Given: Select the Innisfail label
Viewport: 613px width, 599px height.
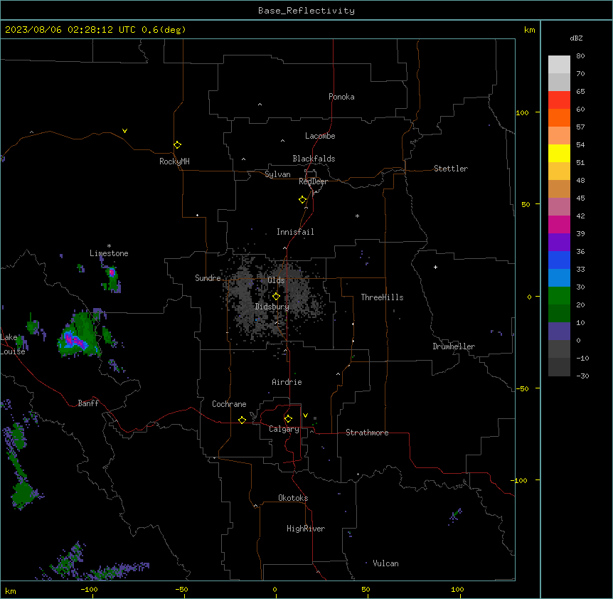Looking at the screenshot, I should (295, 232).
